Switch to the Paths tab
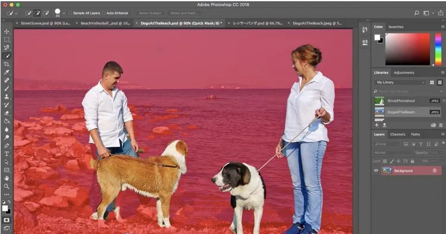446x234 pixels. coord(415,134)
